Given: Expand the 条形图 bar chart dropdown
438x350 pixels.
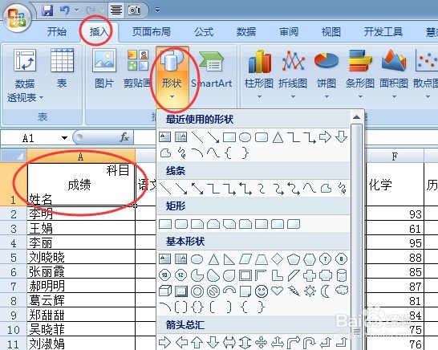Looking at the screenshot, I should click(360, 96).
